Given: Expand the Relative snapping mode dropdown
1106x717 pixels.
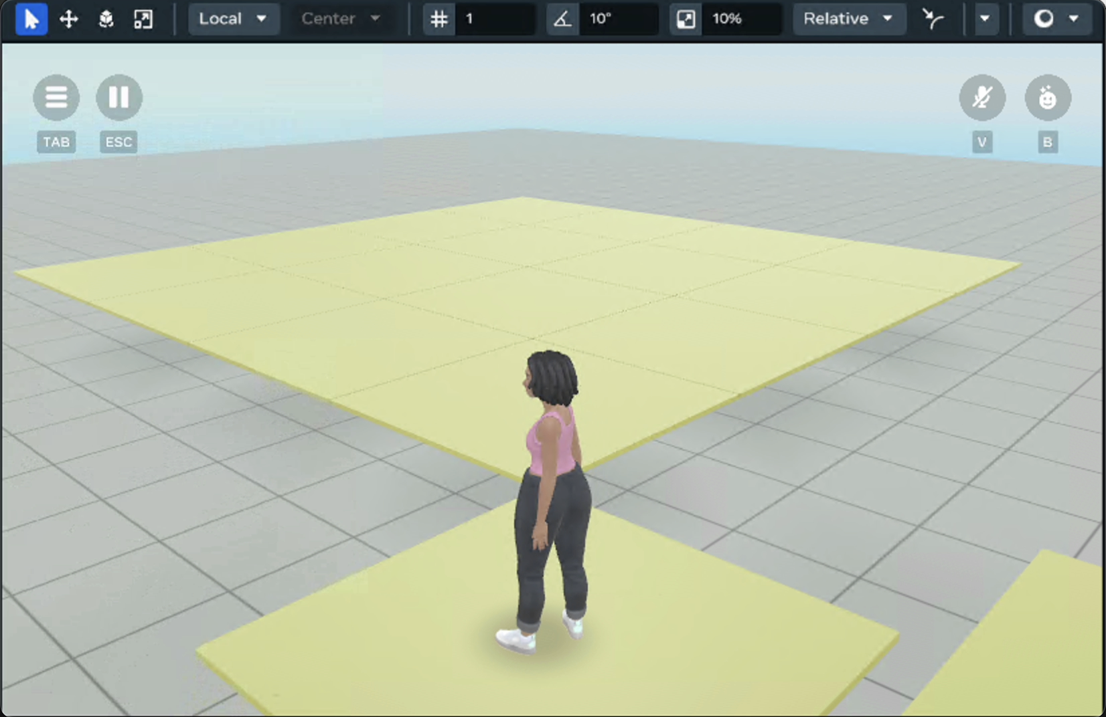Looking at the screenshot, I should (x=848, y=19).
